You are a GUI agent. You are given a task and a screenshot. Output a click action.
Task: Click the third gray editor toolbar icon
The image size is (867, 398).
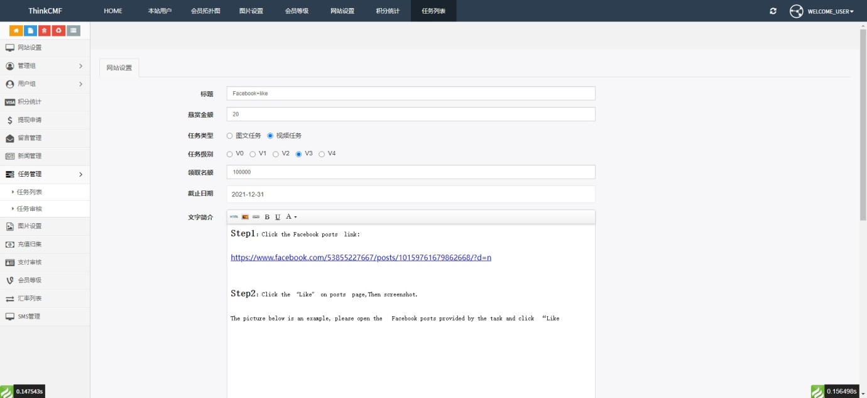[256, 217]
